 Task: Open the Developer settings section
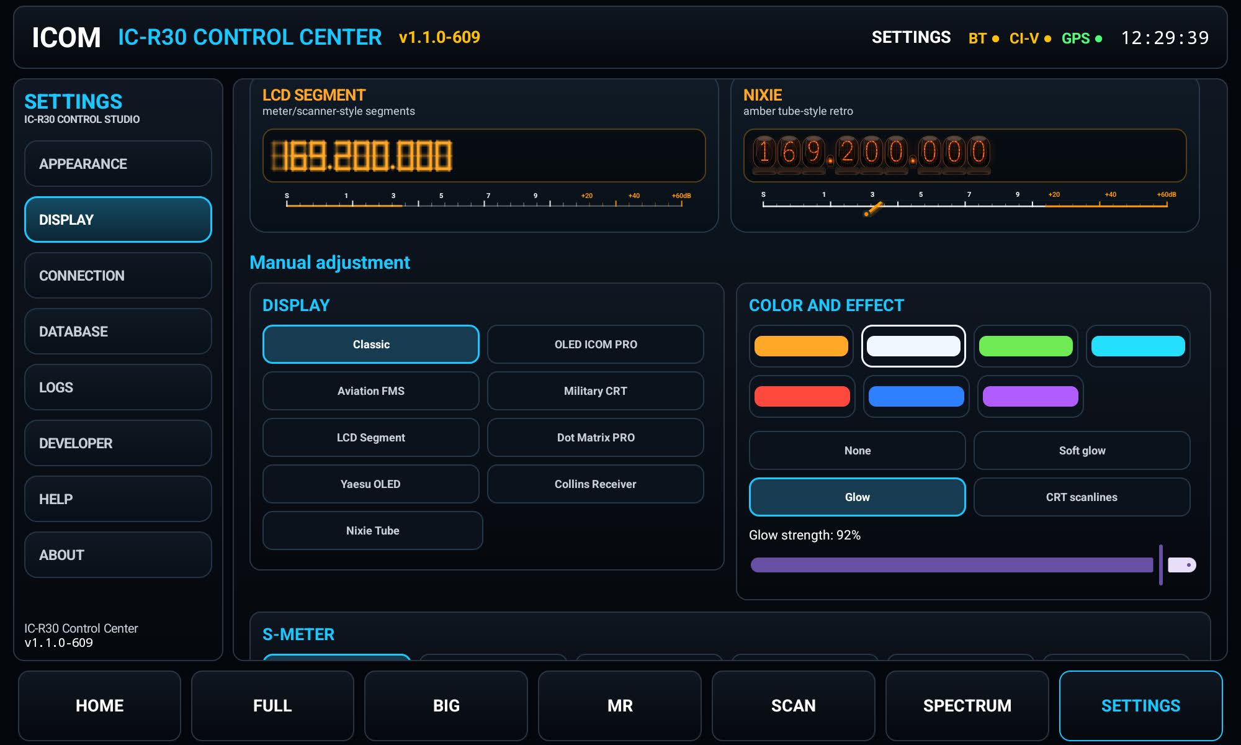118,443
